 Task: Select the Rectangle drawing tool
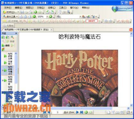click(52, 21)
